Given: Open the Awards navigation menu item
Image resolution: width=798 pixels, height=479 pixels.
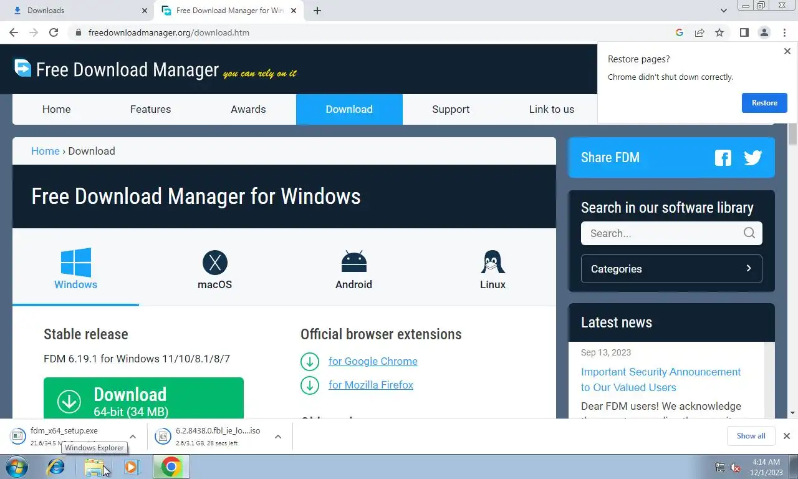Looking at the screenshot, I should (248, 109).
